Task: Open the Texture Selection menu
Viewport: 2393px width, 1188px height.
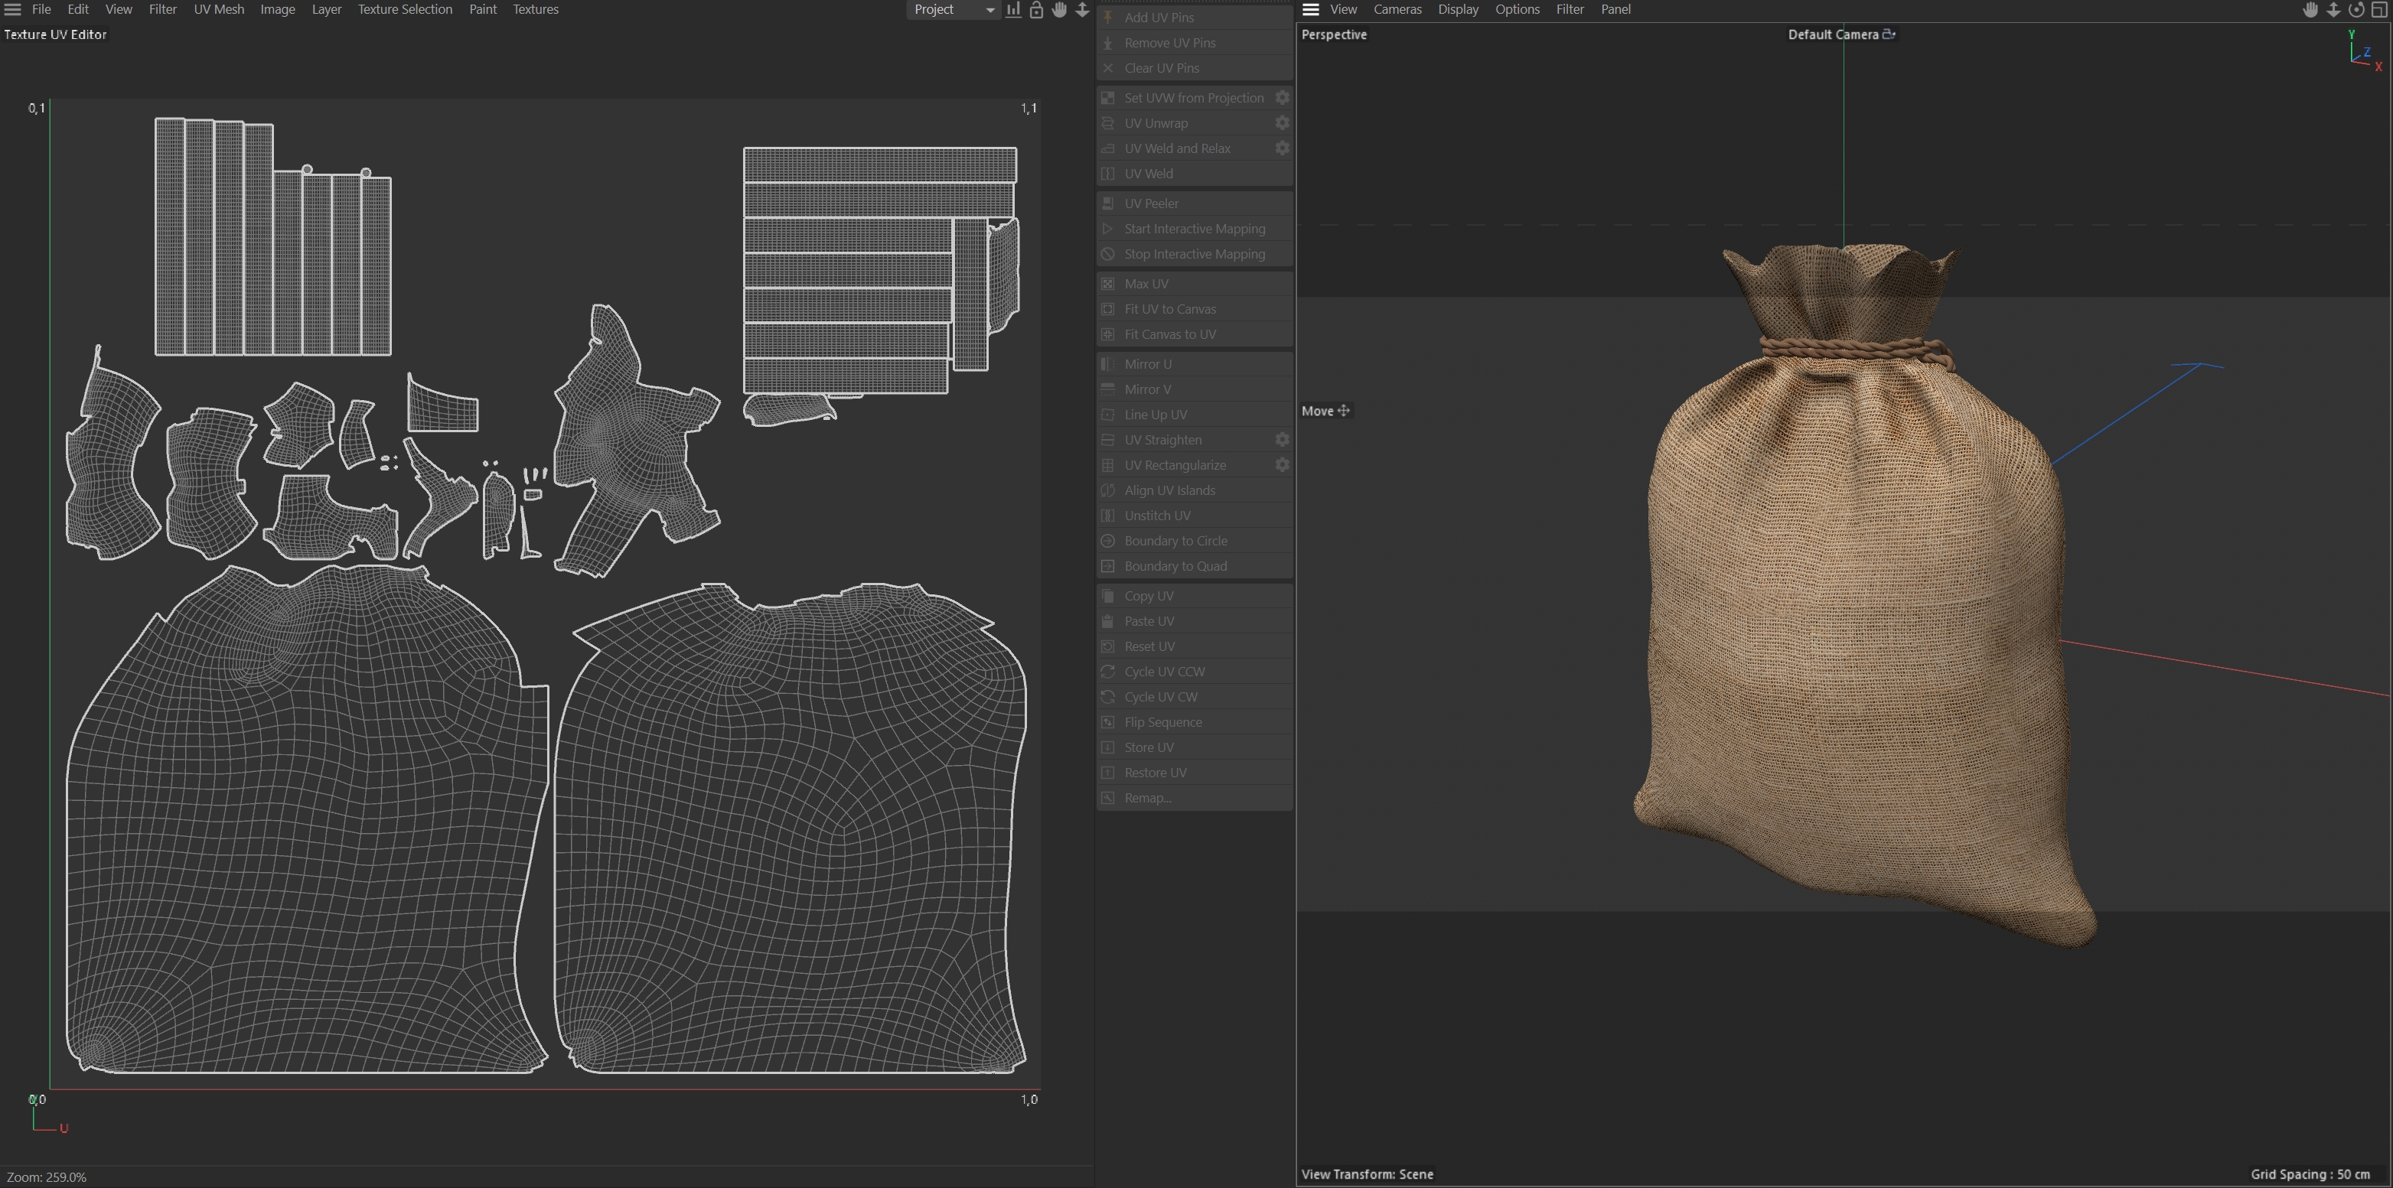Action: pyautogui.click(x=405, y=10)
